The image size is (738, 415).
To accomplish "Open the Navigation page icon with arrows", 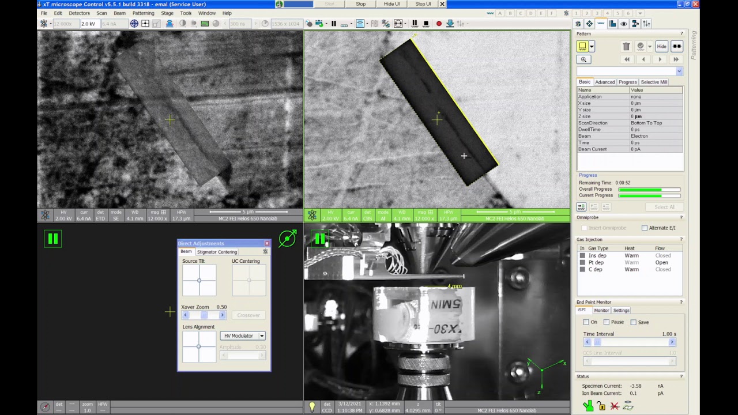I will pos(589,24).
